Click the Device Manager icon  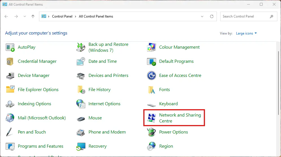10,76
